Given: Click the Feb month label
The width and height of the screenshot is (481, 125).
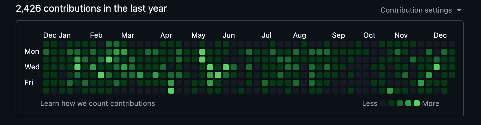Looking at the screenshot, I should [x=96, y=35].
